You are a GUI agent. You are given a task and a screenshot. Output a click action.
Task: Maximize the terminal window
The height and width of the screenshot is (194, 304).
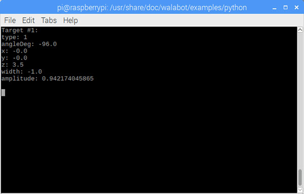[285, 8]
